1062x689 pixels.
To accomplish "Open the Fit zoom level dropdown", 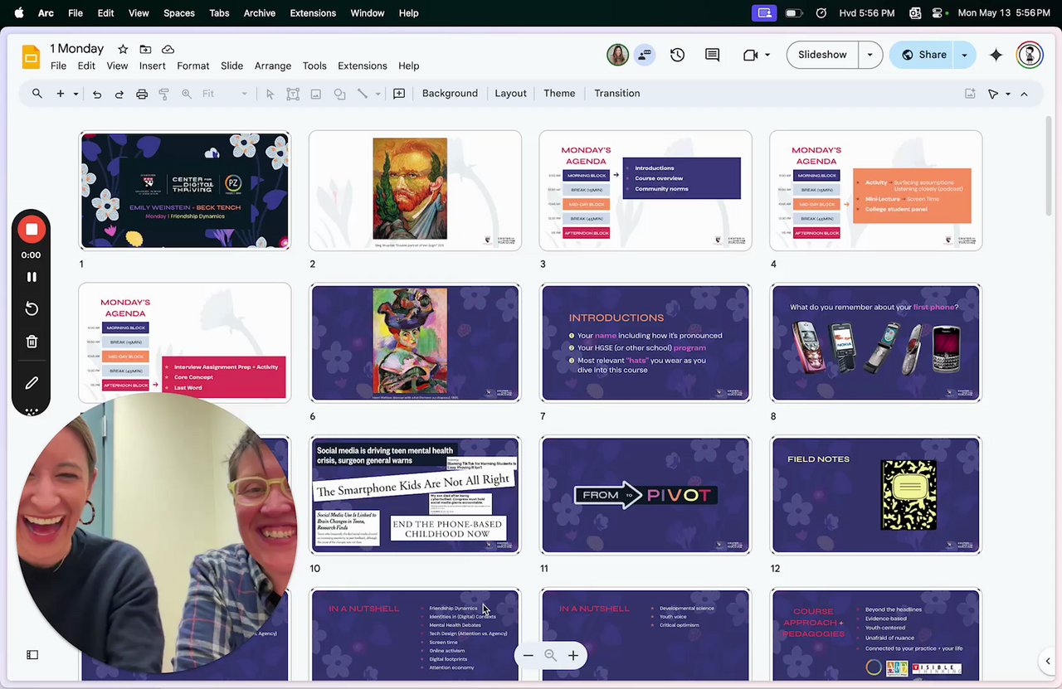I will pos(225,94).
